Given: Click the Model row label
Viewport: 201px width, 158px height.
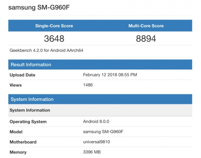Looking at the screenshot, I should (16, 132).
